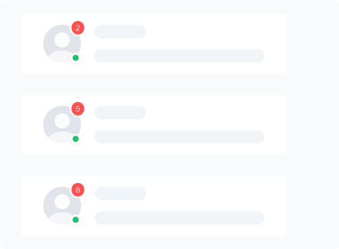
Task: Open the red badge showing 5
Action: [x=78, y=109]
